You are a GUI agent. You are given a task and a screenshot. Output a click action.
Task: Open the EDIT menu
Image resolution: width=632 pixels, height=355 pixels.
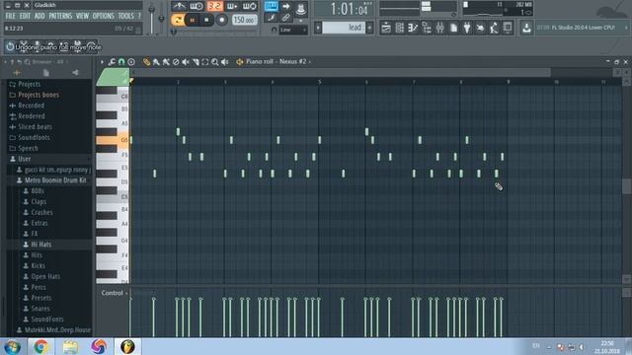25,16
